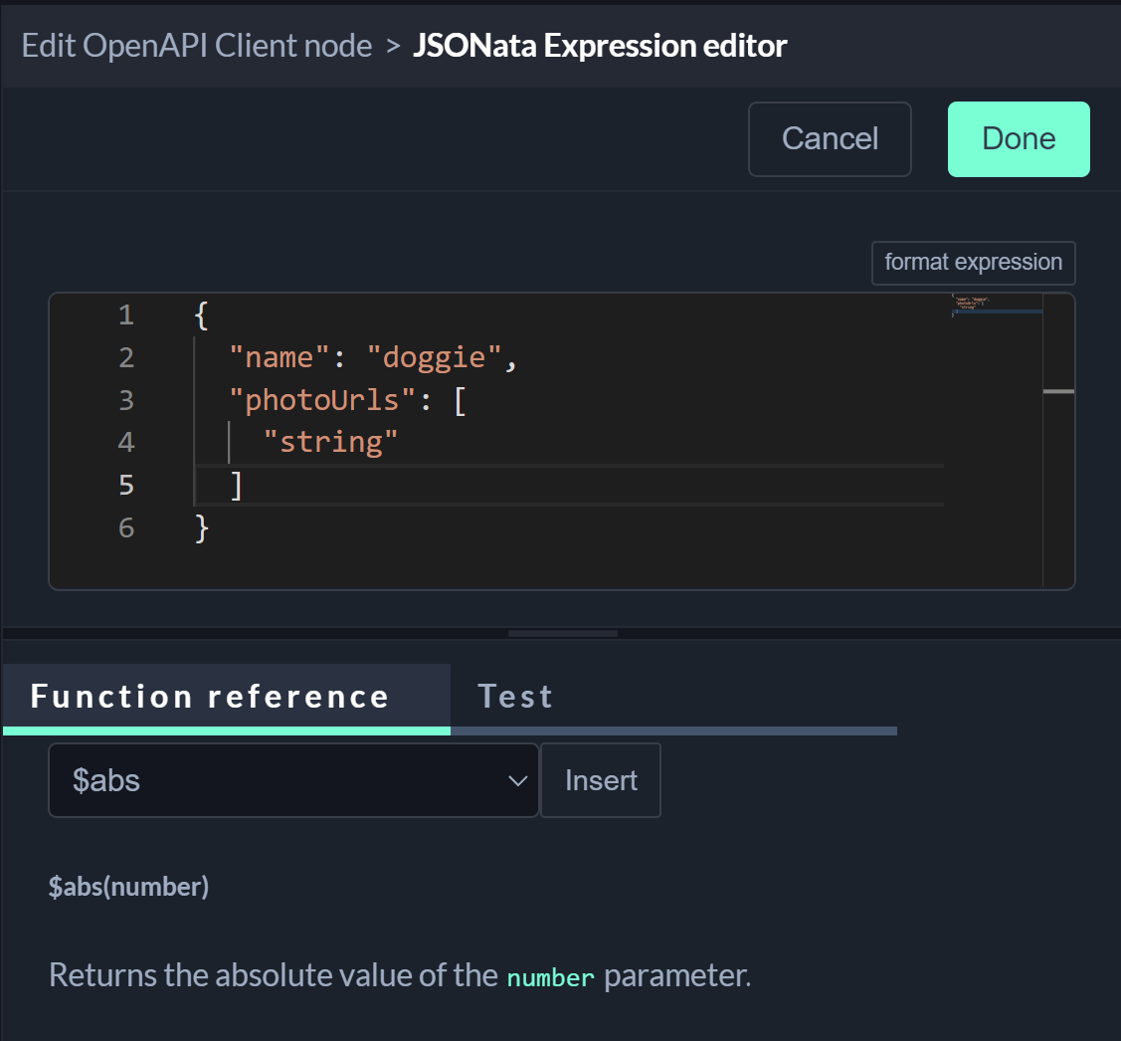
Task: Click the Done button
Action: pos(1018,139)
